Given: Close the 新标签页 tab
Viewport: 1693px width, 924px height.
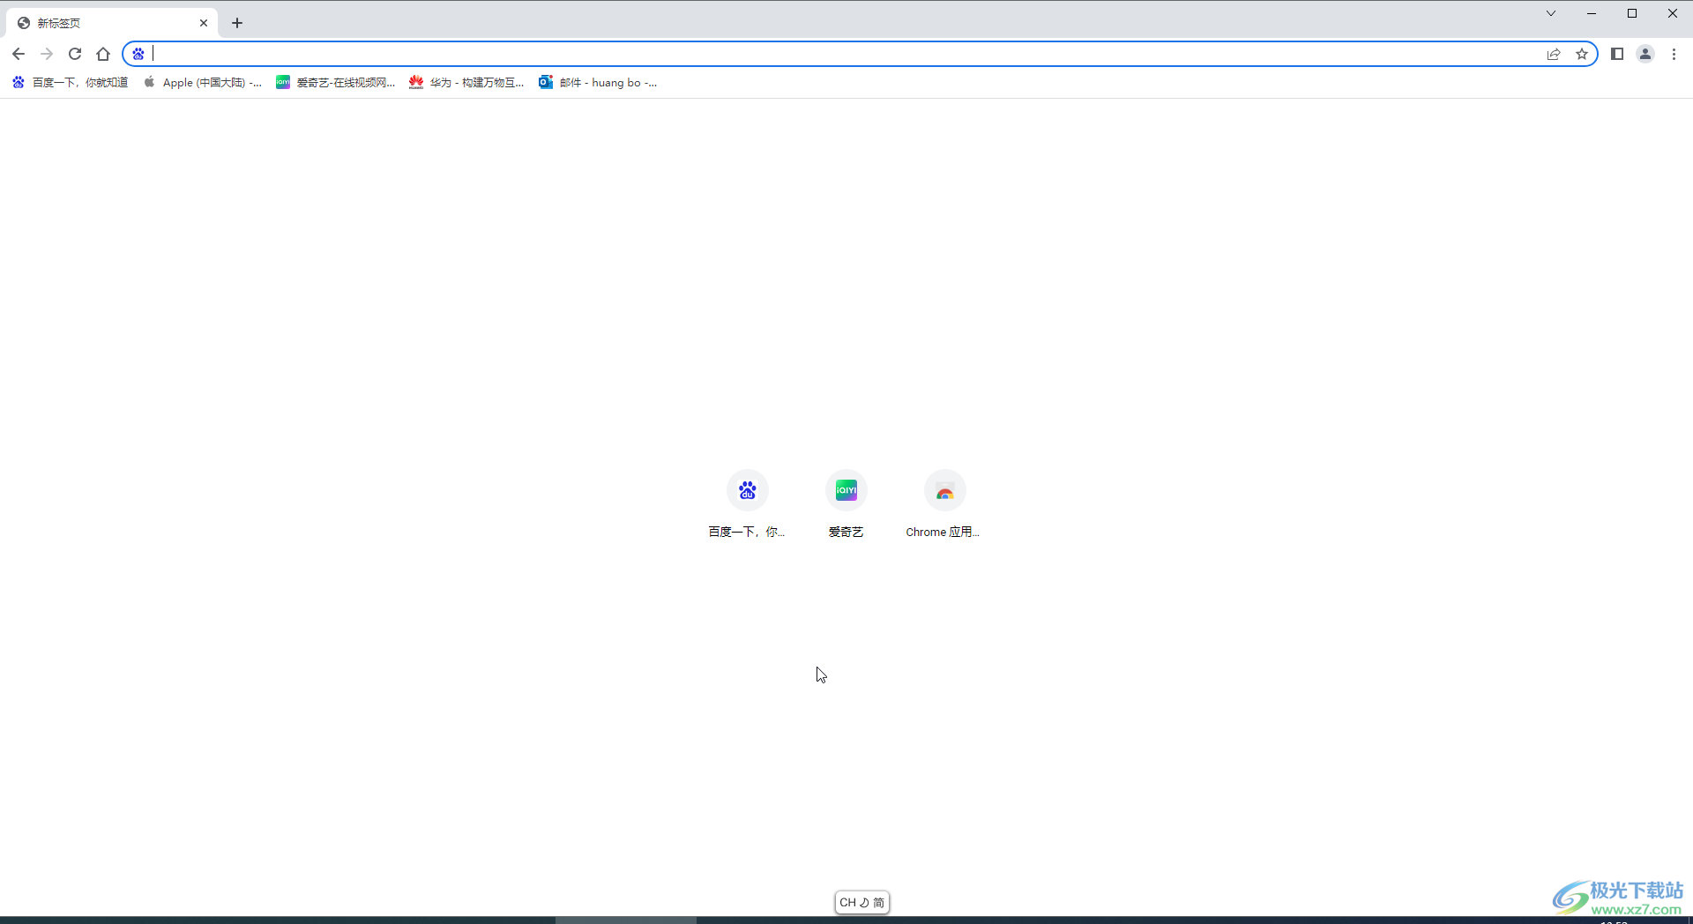Looking at the screenshot, I should (x=204, y=23).
